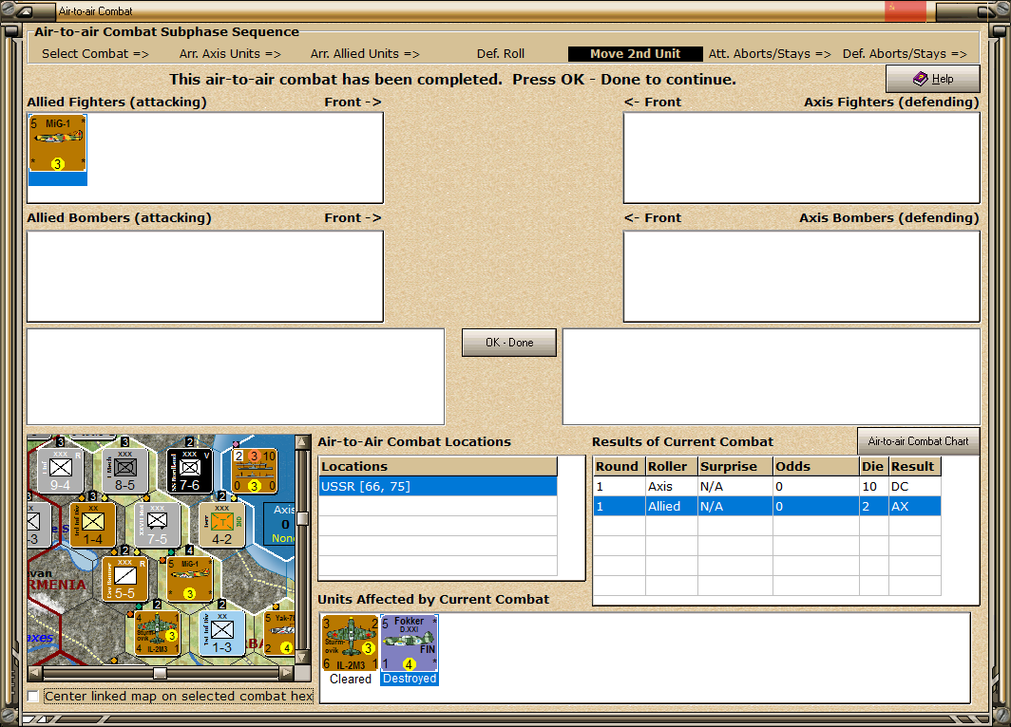Select the MiG-1 fighter counter in Allied Fighters
1011x727 pixels.
(x=57, y=143)
